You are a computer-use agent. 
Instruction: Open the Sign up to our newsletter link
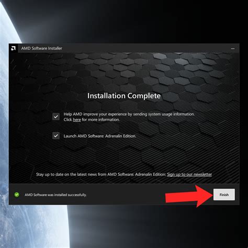(189, 174)
